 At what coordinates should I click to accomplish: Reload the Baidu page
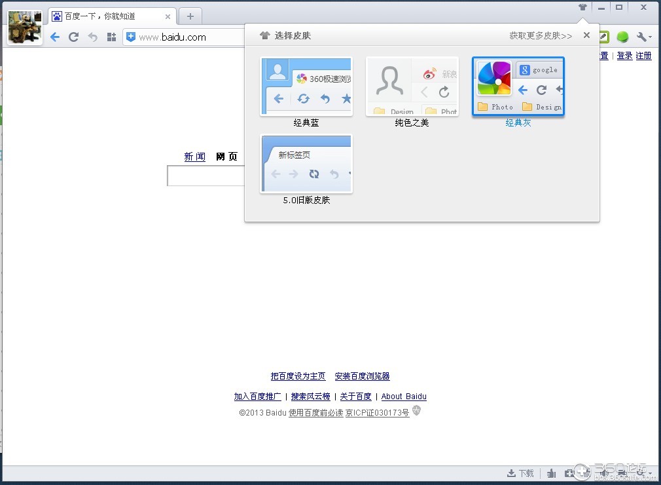74,37
